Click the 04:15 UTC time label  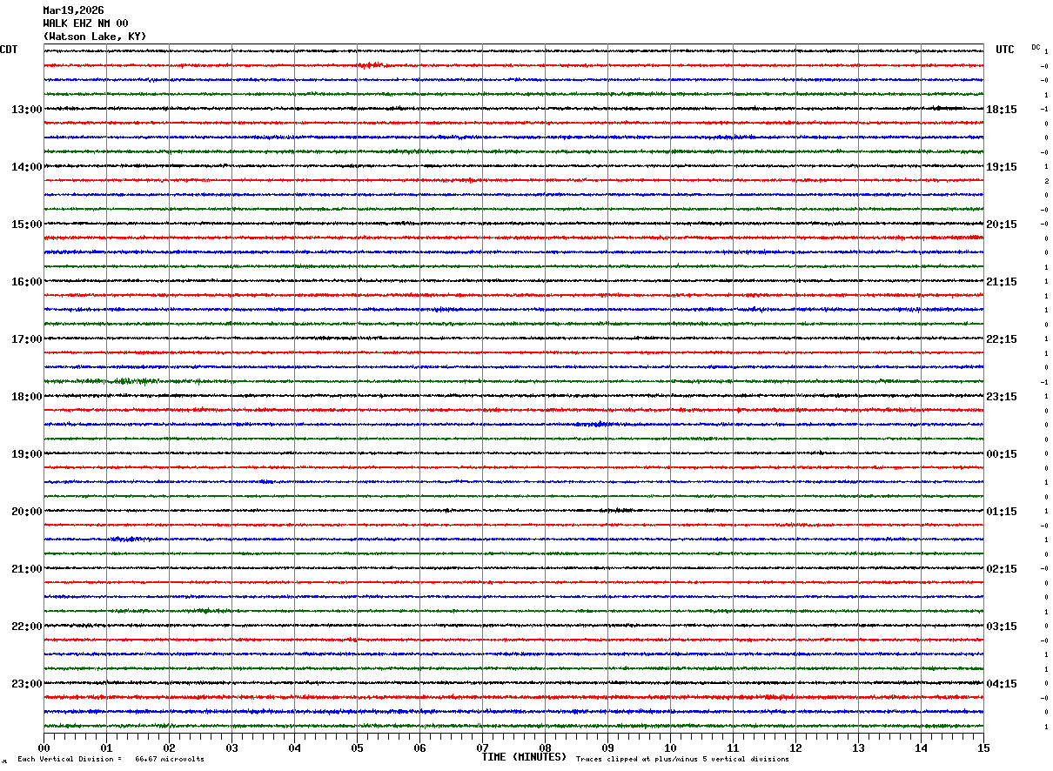coord(1001,684)
